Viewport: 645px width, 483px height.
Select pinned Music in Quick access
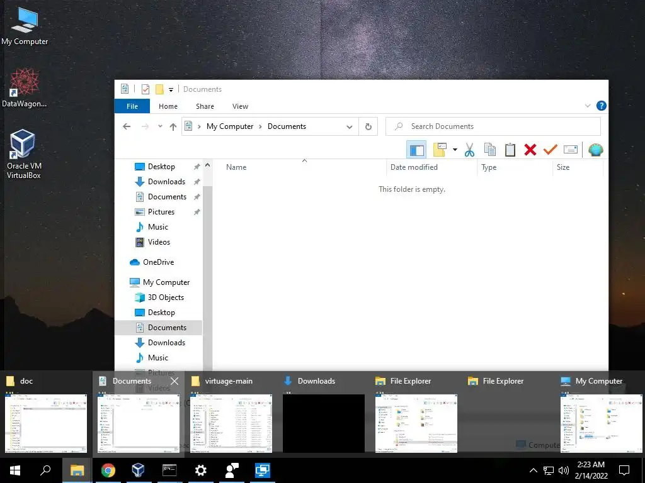point(158,226)
